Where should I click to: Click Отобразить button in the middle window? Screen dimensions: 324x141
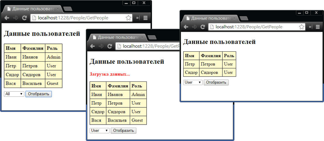click(x=124, y=131)
